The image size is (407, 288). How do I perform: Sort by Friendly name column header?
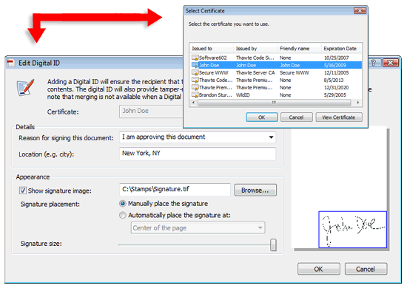point(299,49)
